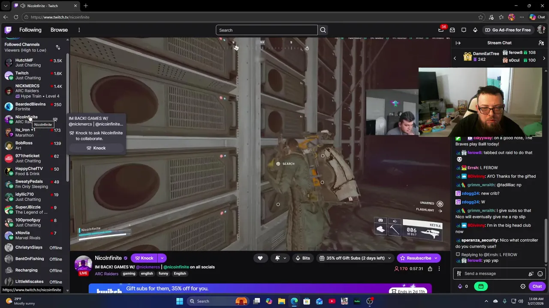The width and height of the screenshot is (549, 308).
Task: Share the stream with share icon
Action: tap(430, 269)
